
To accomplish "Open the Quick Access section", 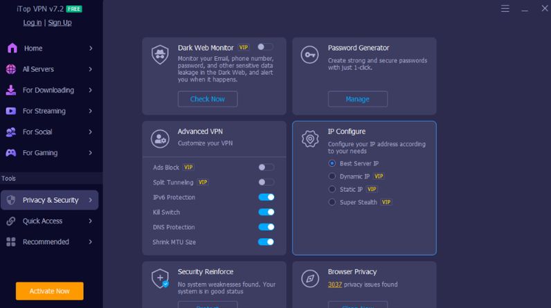I will [x=50, y=221].
